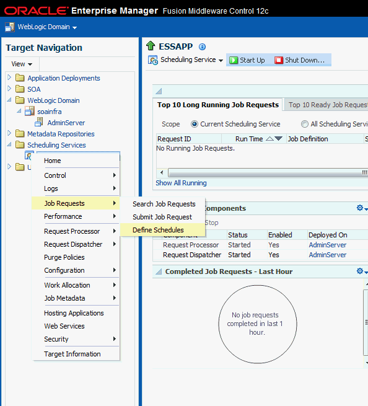Viewport: 368px width, 406px height.
Task: Select All Scheduling Services scope radio
Action: pyautogui.click(x=305, y=124)
